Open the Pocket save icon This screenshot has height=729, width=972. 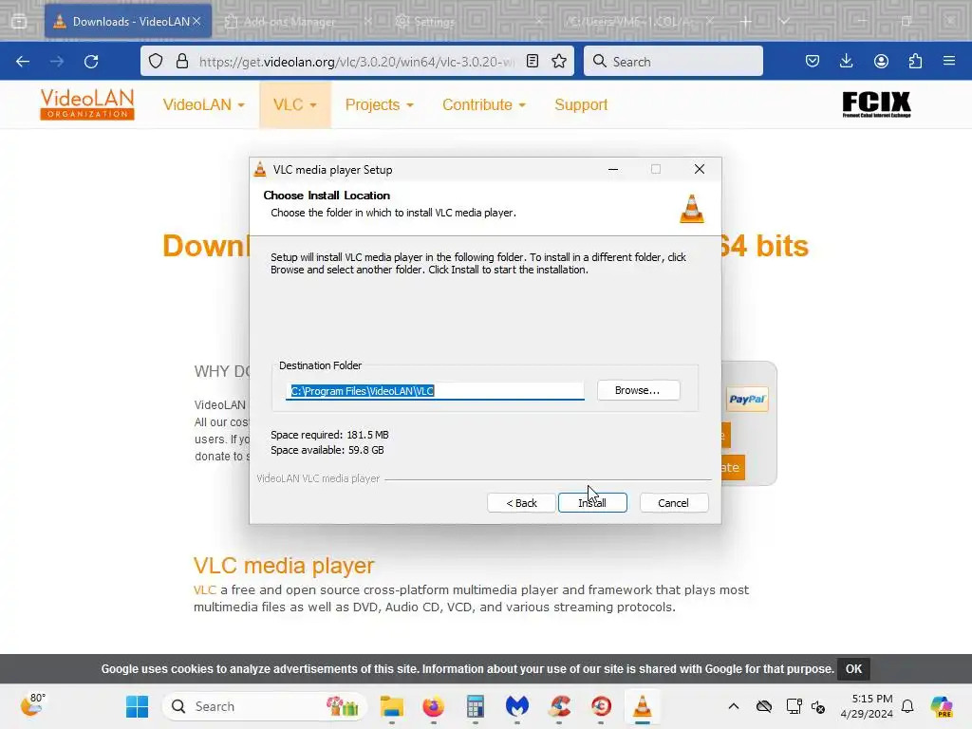[813, 62]
